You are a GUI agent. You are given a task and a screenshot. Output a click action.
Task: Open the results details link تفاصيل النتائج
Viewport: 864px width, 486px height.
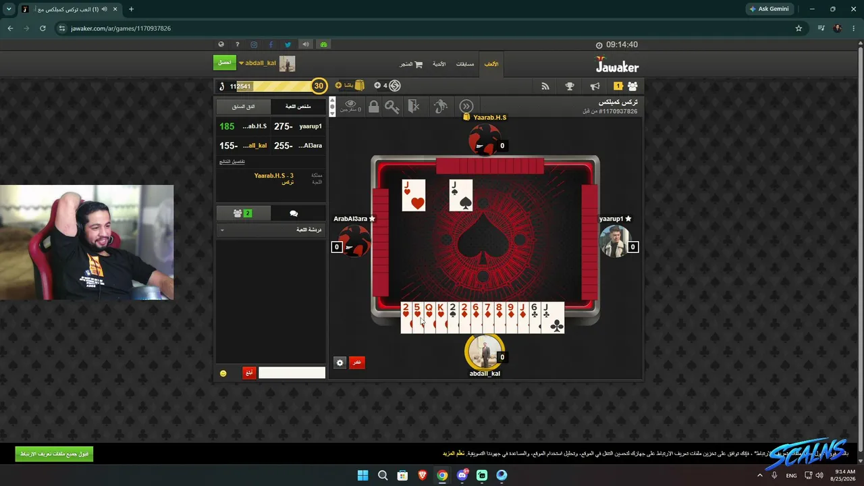pyautogui.click(x=232, y=161)
